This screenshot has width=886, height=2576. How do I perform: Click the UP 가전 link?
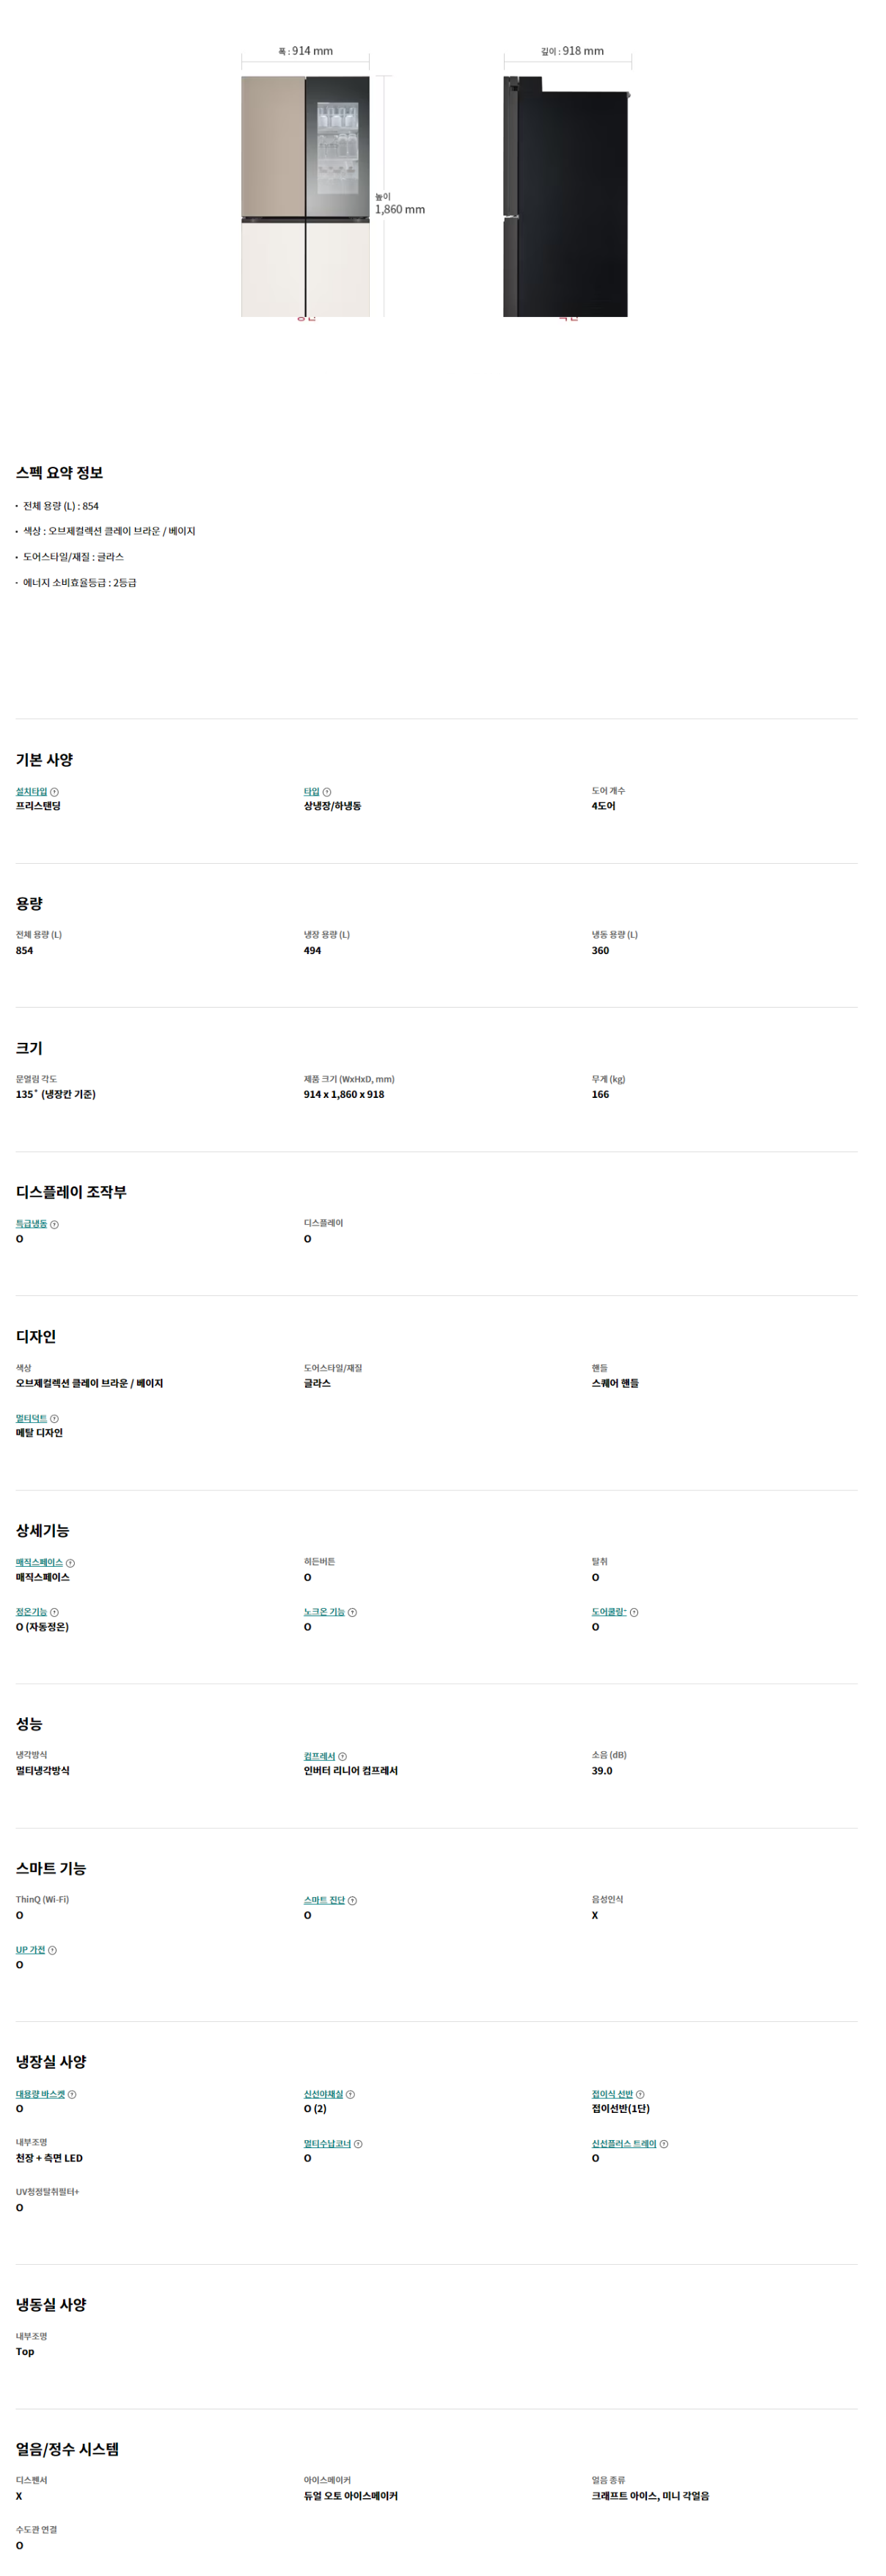coord(30,1950)
